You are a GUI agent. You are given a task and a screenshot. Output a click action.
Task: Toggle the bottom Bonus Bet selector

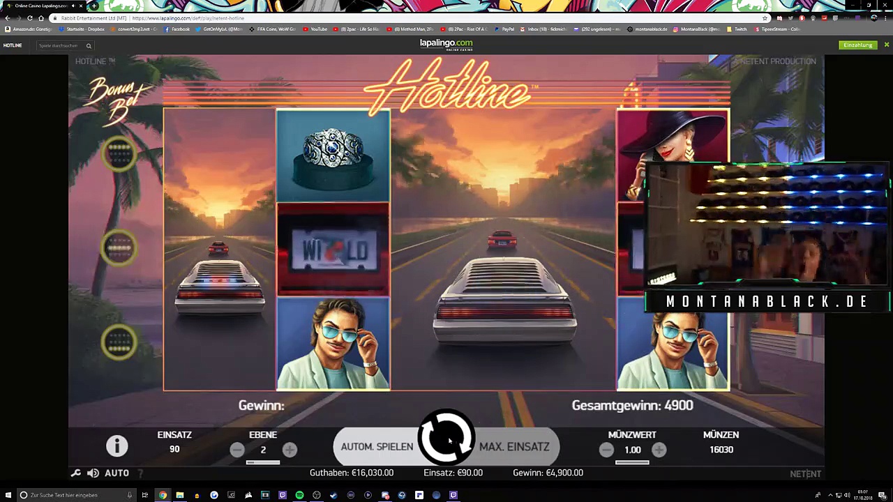[119, 343]
